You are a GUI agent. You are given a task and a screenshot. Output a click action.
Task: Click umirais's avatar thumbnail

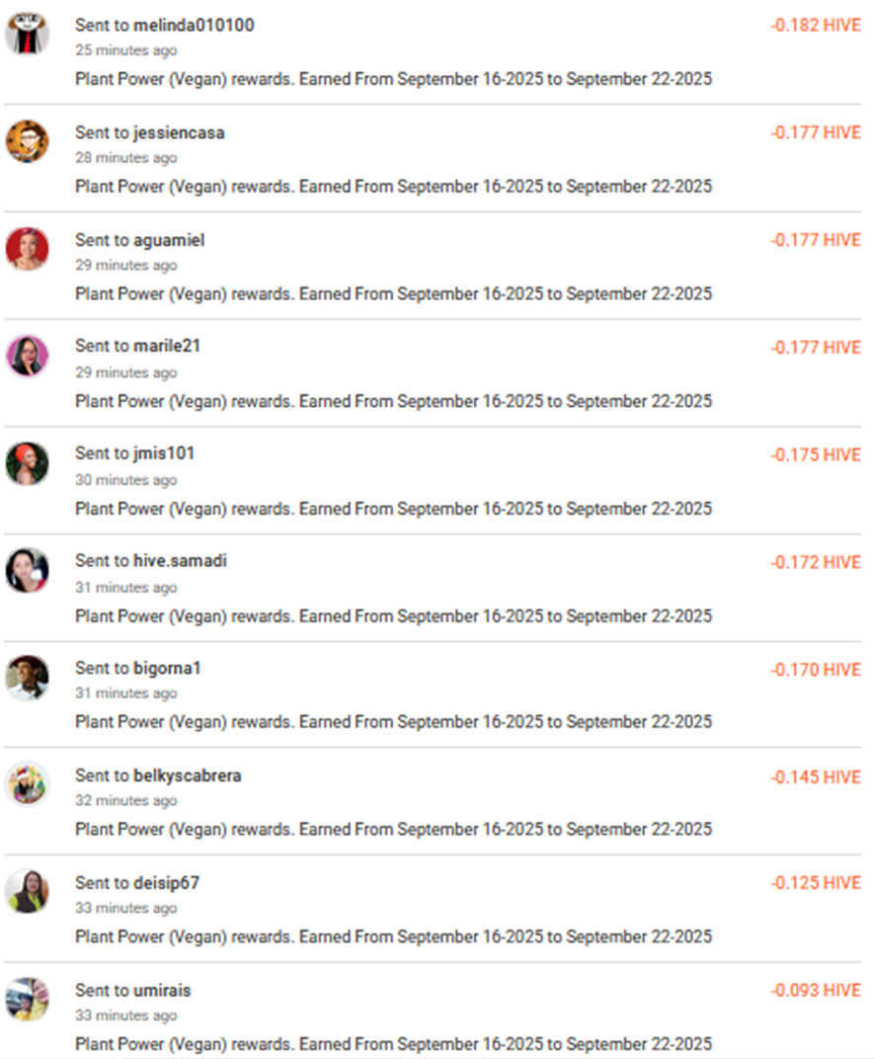(27, 999)
